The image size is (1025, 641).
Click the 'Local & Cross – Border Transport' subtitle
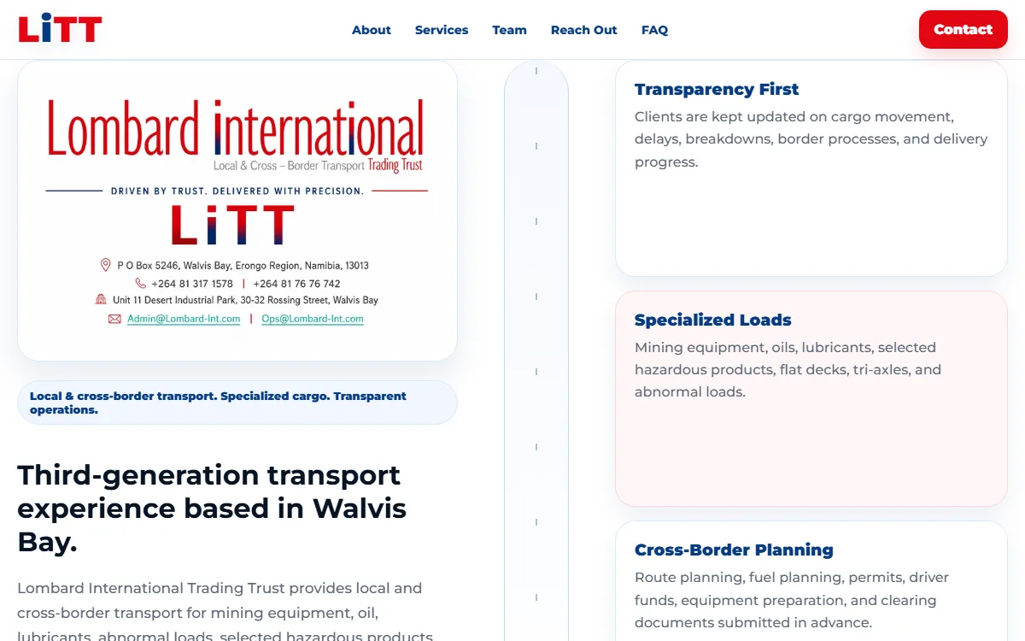pos(289,166)
